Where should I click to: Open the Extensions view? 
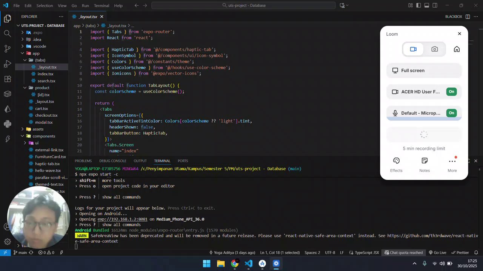point(7,79)
